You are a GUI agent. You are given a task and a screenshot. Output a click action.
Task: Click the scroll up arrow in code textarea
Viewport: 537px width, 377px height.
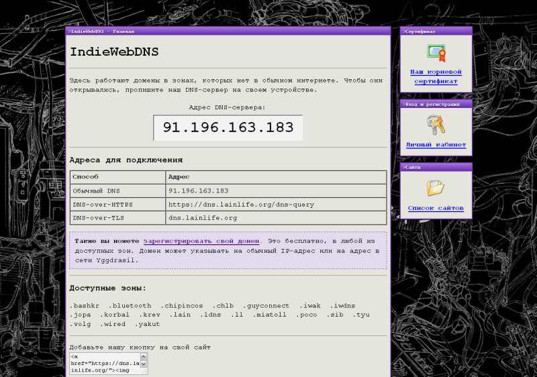tap(144, 356)
